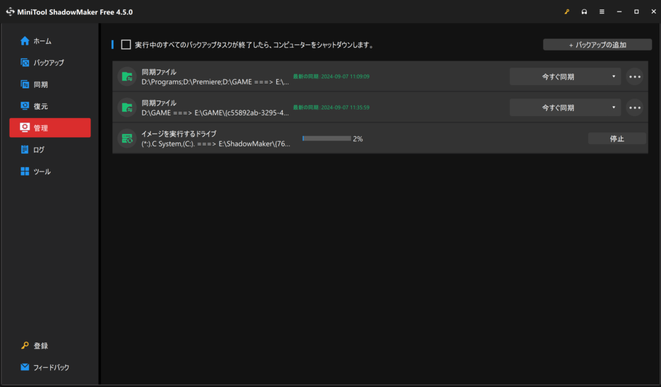Image resolution: width=661 pixels, height=387 pixels.
Task: Click the 復元 sidebar icon
Action: pyautogui.click(x=25, y=106)
